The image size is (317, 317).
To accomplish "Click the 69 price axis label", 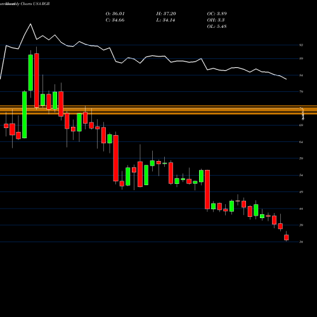I will coord(301,125).
